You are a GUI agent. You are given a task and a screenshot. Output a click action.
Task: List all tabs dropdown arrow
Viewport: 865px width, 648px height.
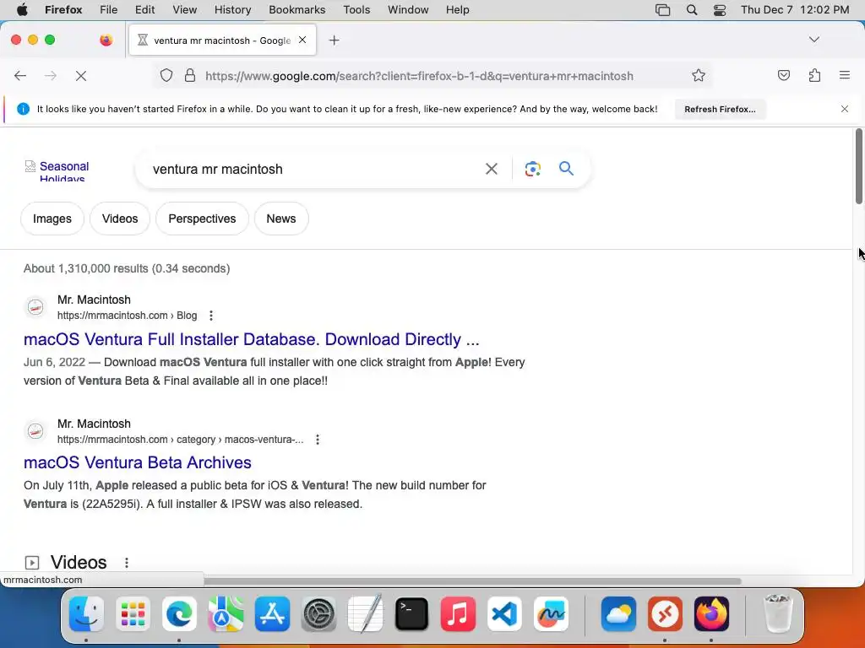tap(813, 40)
